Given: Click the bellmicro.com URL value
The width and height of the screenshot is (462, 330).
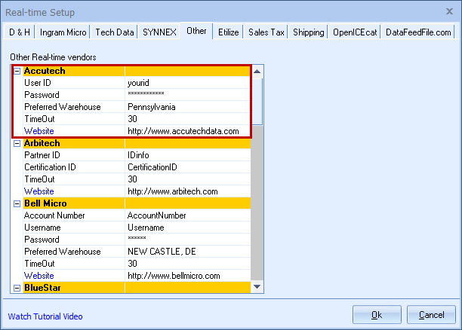Looking at the screenshot, I should pos(188,276).
